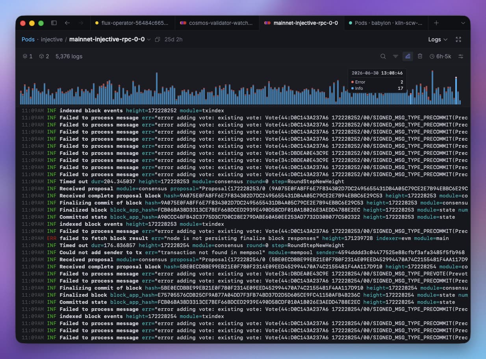This screenshot has height=359, width=486.
Task: Click the 25d 2h pod age label
Action: coord(174,39)
